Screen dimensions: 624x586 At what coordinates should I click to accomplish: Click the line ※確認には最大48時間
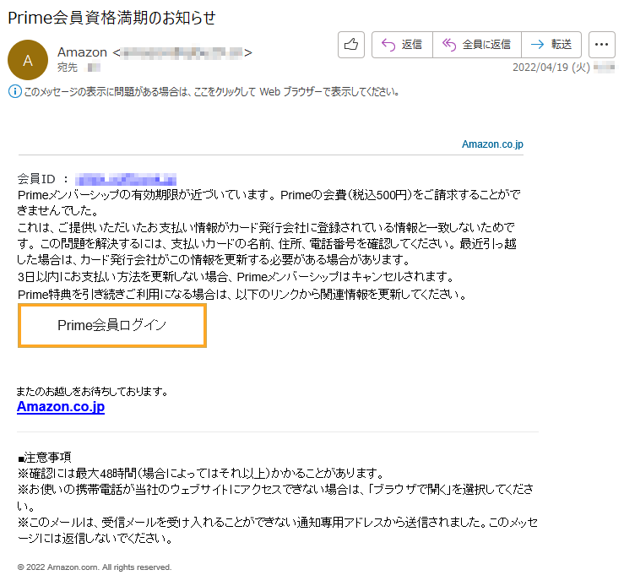(x=201, y=474)
